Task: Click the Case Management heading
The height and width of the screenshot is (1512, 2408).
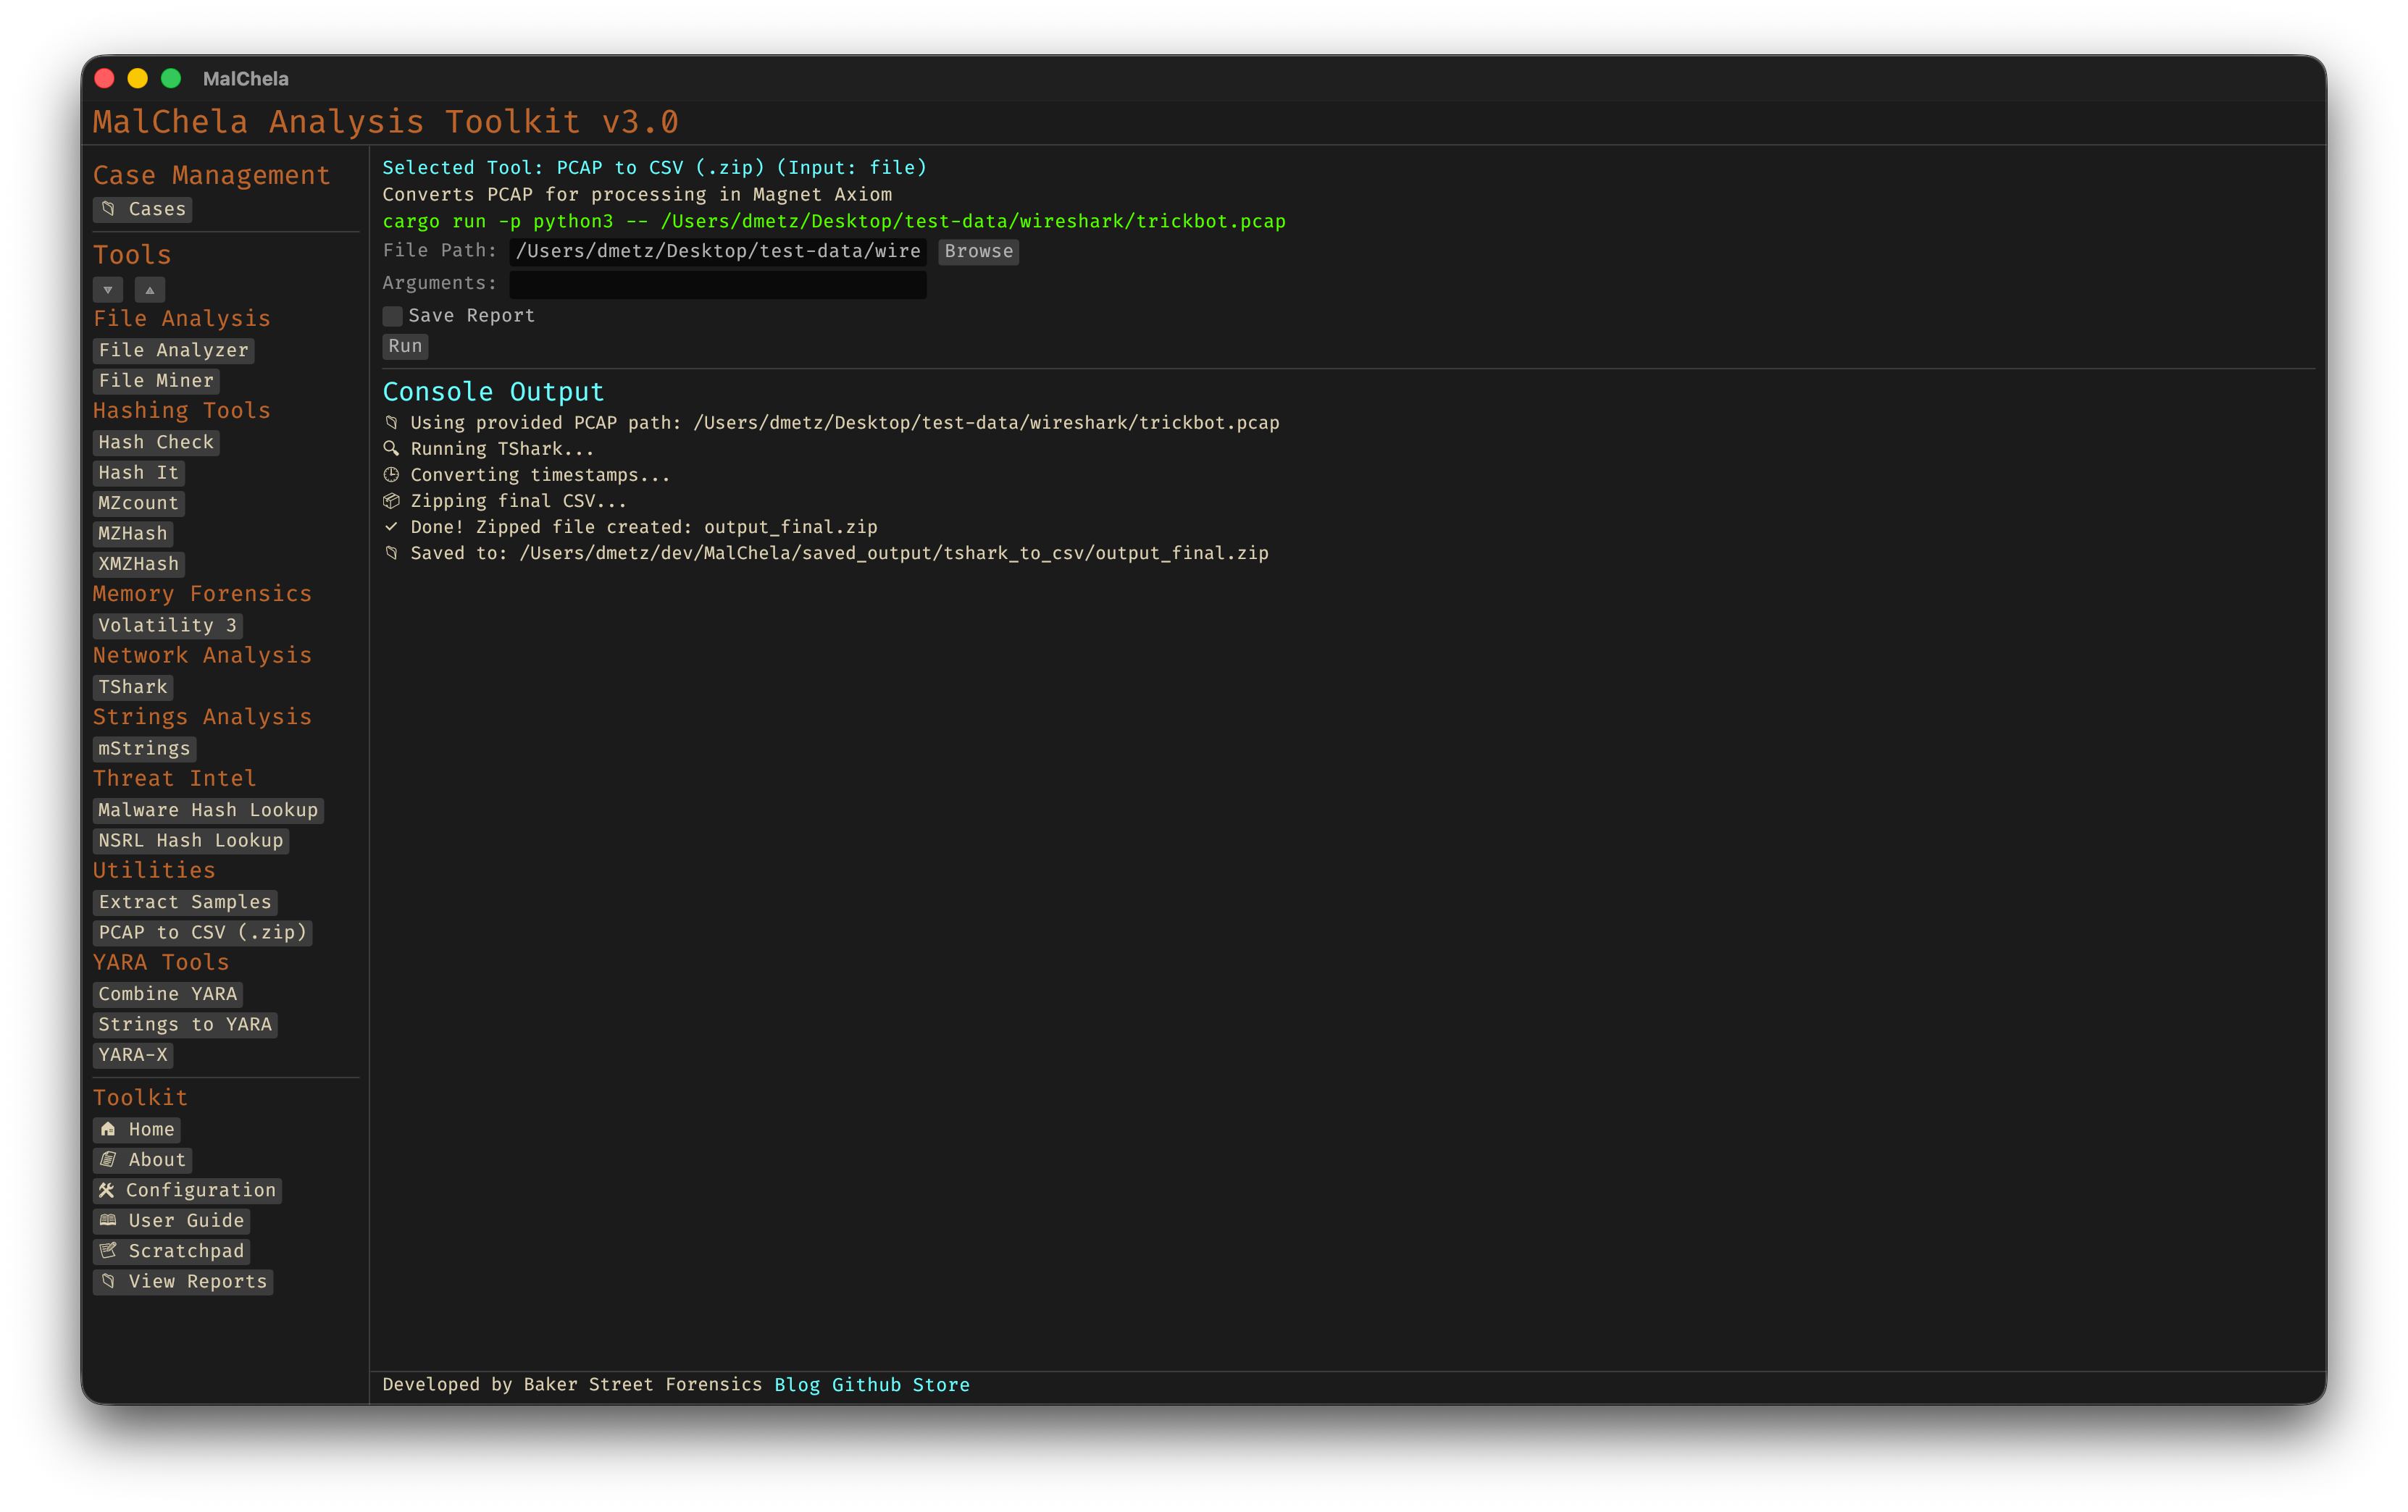Action: (212, 175)
